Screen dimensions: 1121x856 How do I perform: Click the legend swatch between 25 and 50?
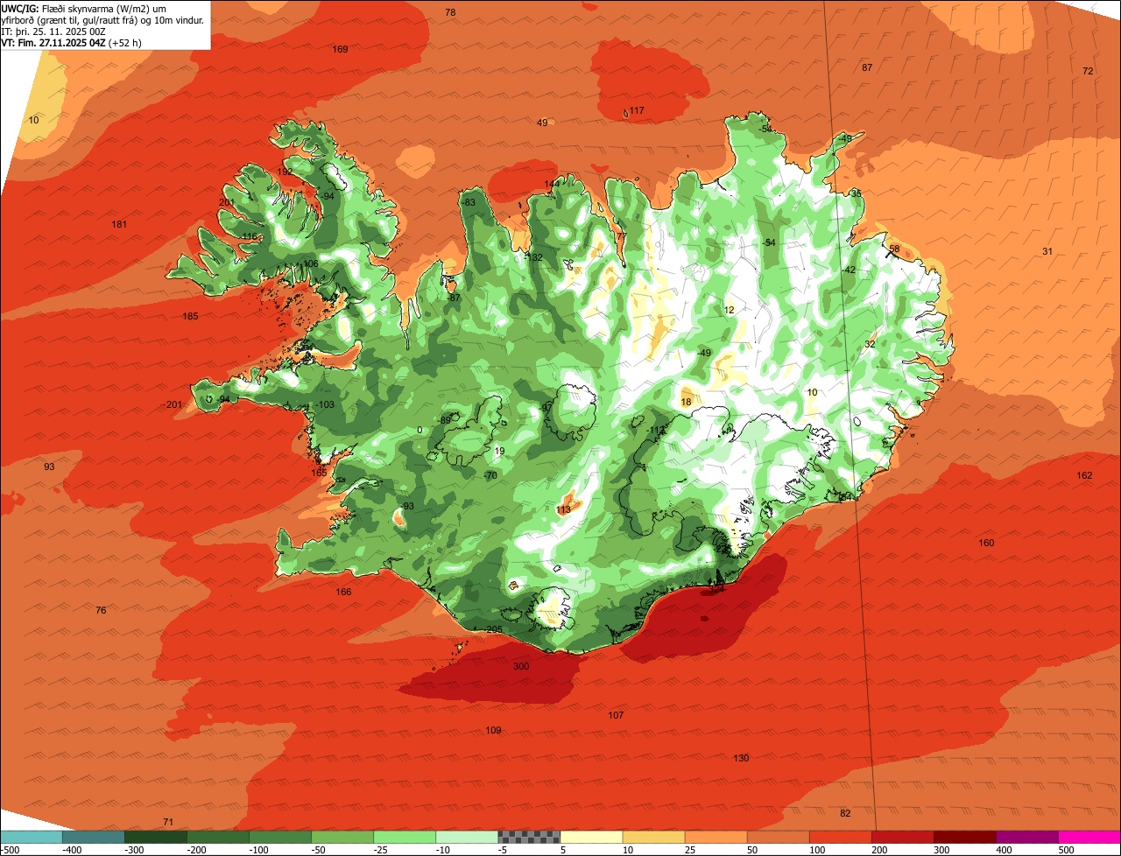(716, 836)
